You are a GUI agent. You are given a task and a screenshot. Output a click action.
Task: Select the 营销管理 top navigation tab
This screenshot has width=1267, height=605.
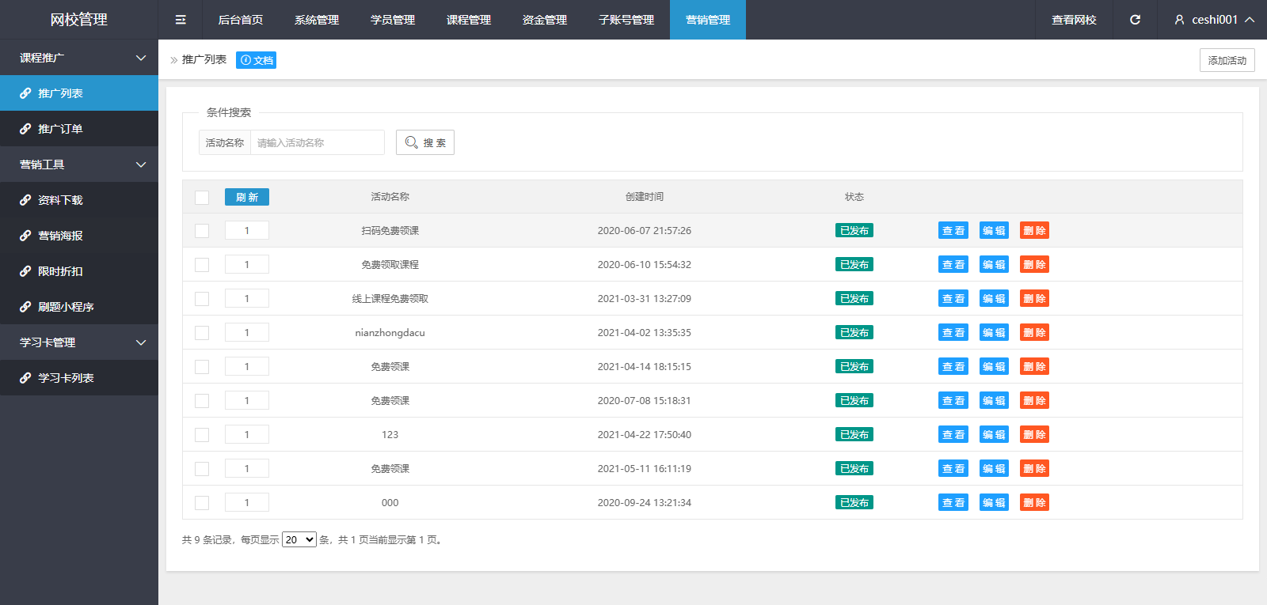[x=708, y=20]
